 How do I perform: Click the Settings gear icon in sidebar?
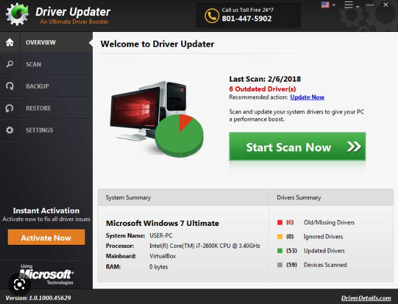point(9,130)
